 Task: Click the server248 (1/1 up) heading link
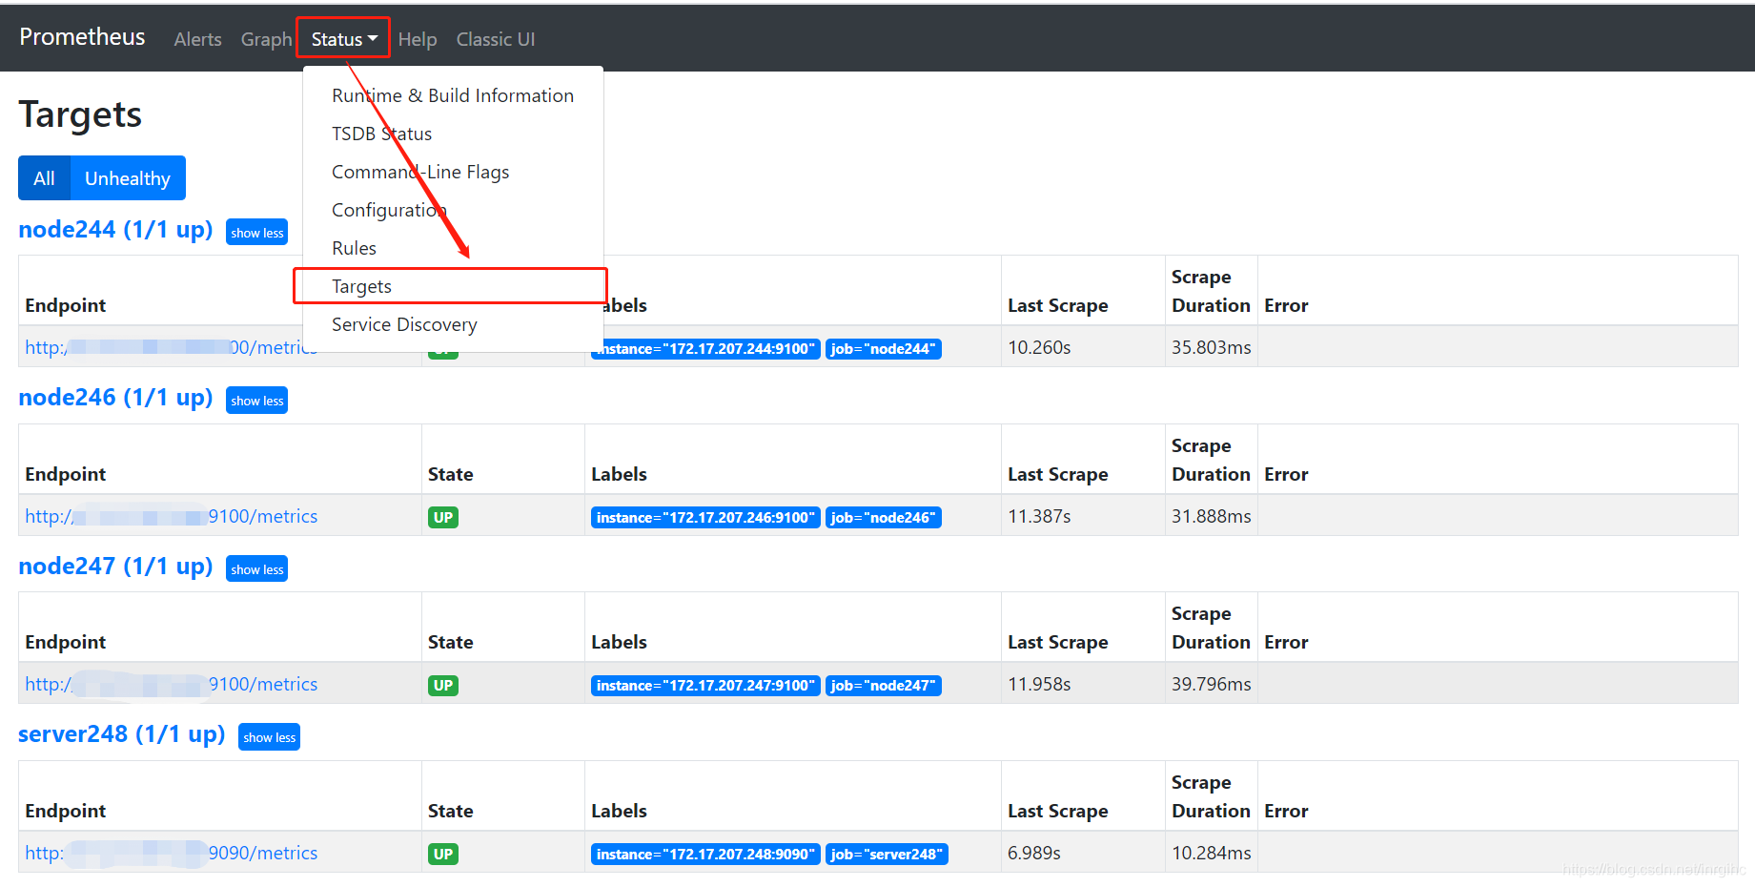tap(122, 734)
